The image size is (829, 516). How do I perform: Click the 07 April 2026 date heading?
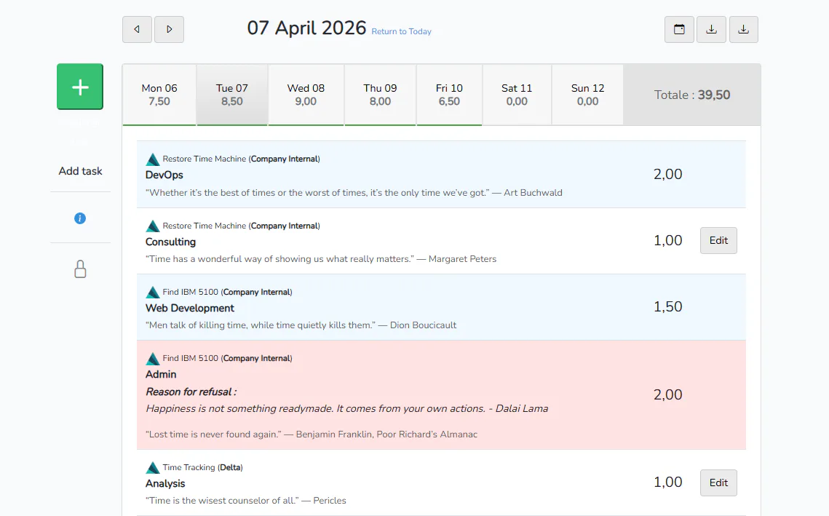tap(306, 28)
